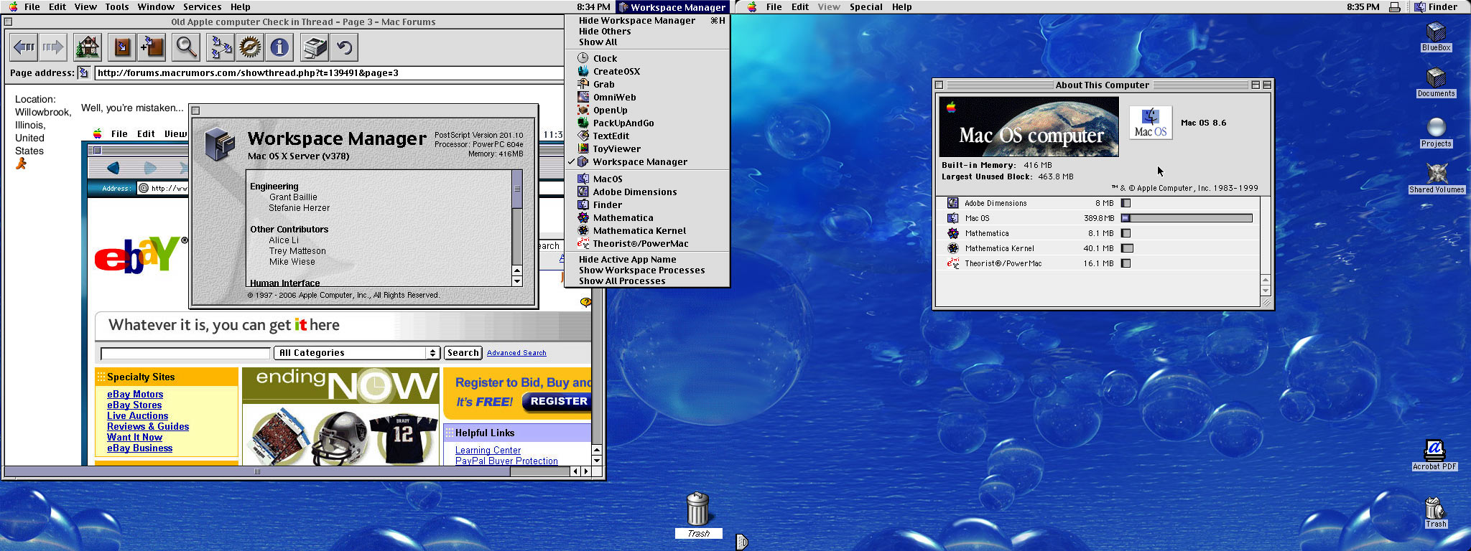Open the Workspace Manager application menu title
Screen dimensions: 1471x551
pos(672,7)
